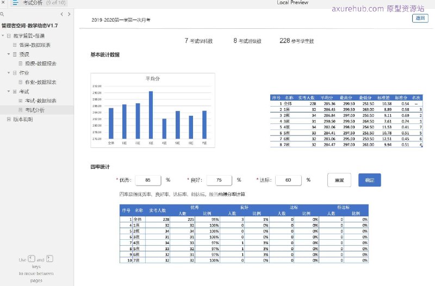
Task: Open the 版本说明 page
Action: coord(23,119)
